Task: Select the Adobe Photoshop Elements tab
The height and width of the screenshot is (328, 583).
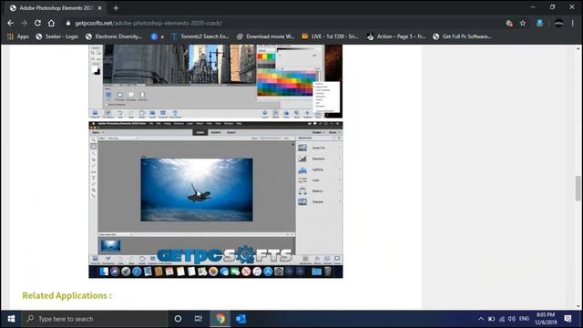Action: point(56,8)
